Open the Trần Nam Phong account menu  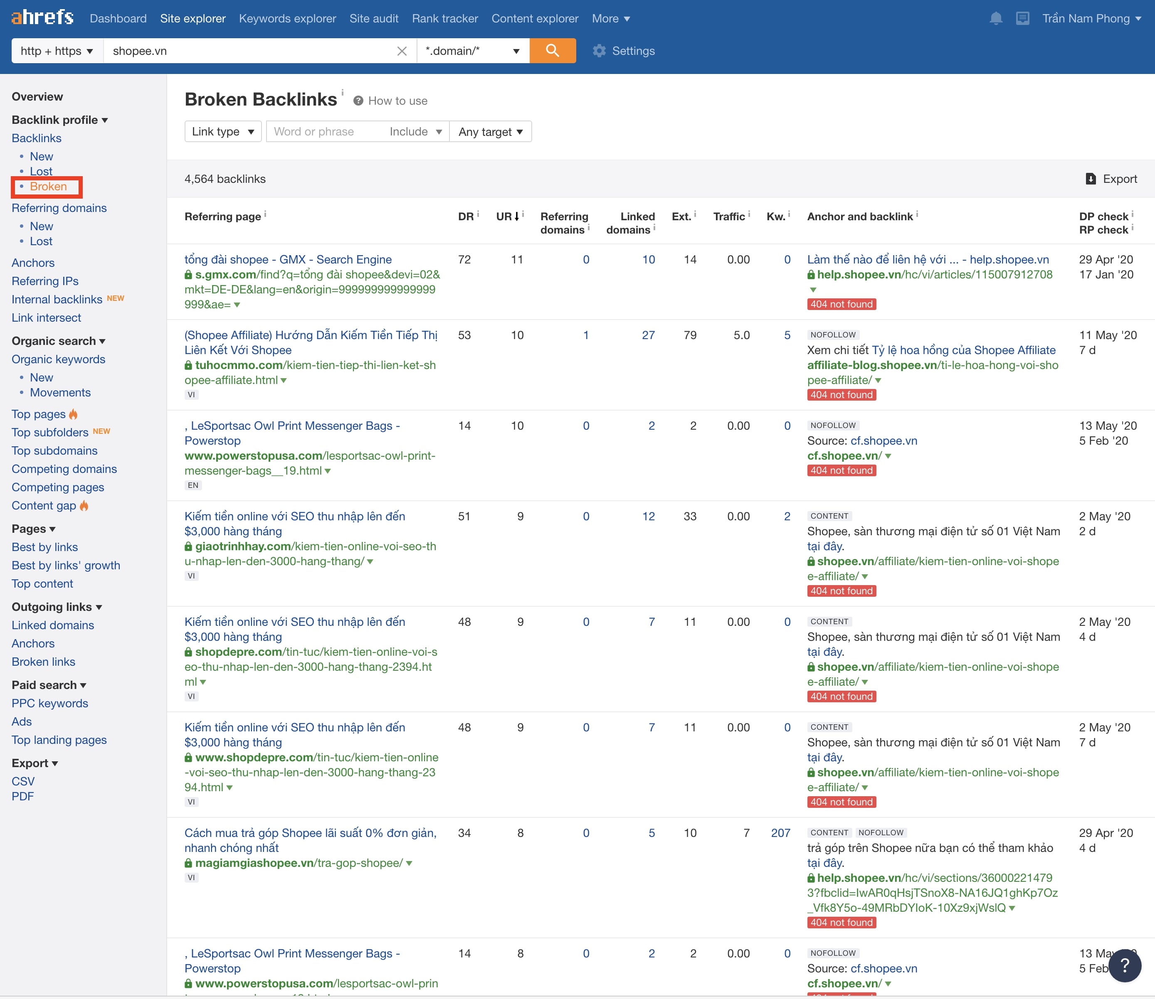(1091, 18)
